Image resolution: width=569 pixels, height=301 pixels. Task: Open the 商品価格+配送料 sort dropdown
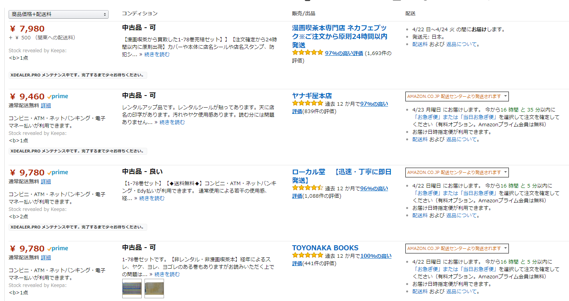click(59, 14)
